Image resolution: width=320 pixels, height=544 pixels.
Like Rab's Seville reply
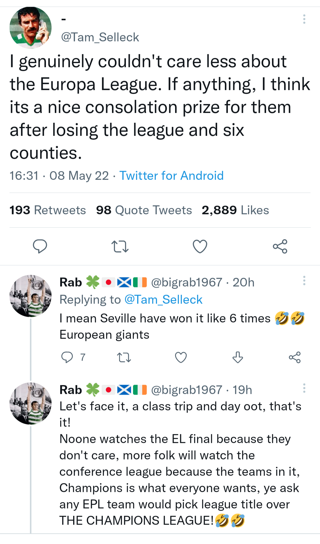(x=181, y=357)
